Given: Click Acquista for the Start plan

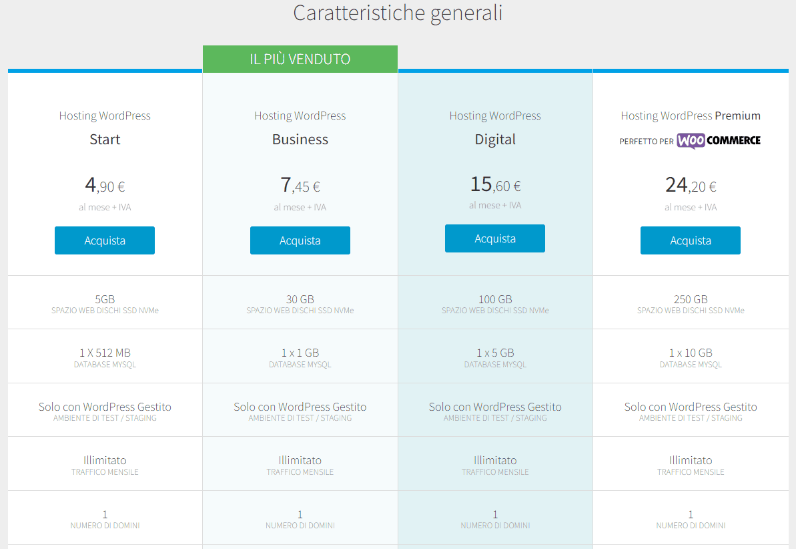Looking at the screenshot, I should coord(105,240).
